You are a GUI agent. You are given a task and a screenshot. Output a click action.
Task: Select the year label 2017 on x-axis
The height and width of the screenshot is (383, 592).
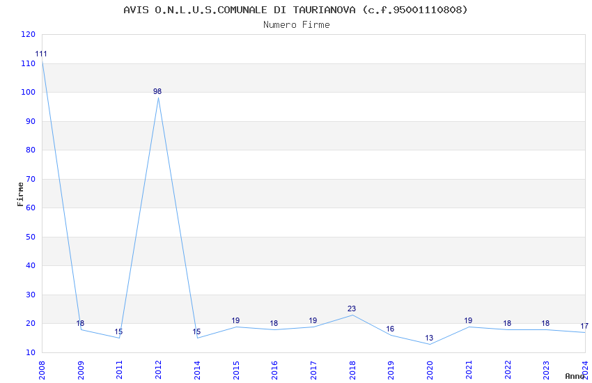click(x=313, y=370)
